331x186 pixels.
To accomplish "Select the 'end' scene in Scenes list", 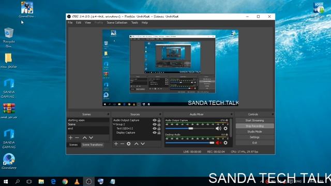I will tap(88, 129).
